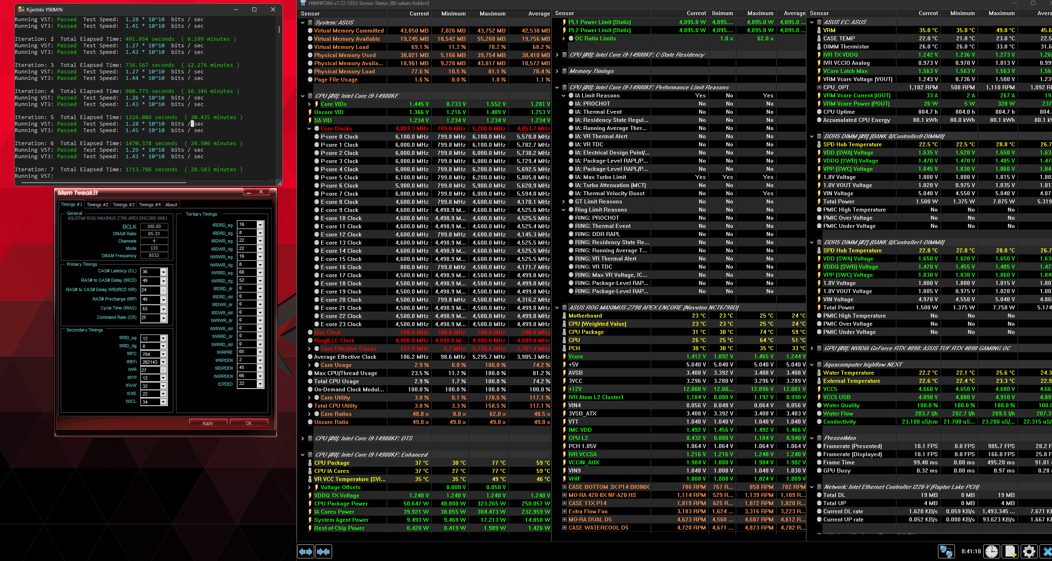
Task: Click the VRM thermometer icon in ASUS EC
Action: tap(819, 30)
